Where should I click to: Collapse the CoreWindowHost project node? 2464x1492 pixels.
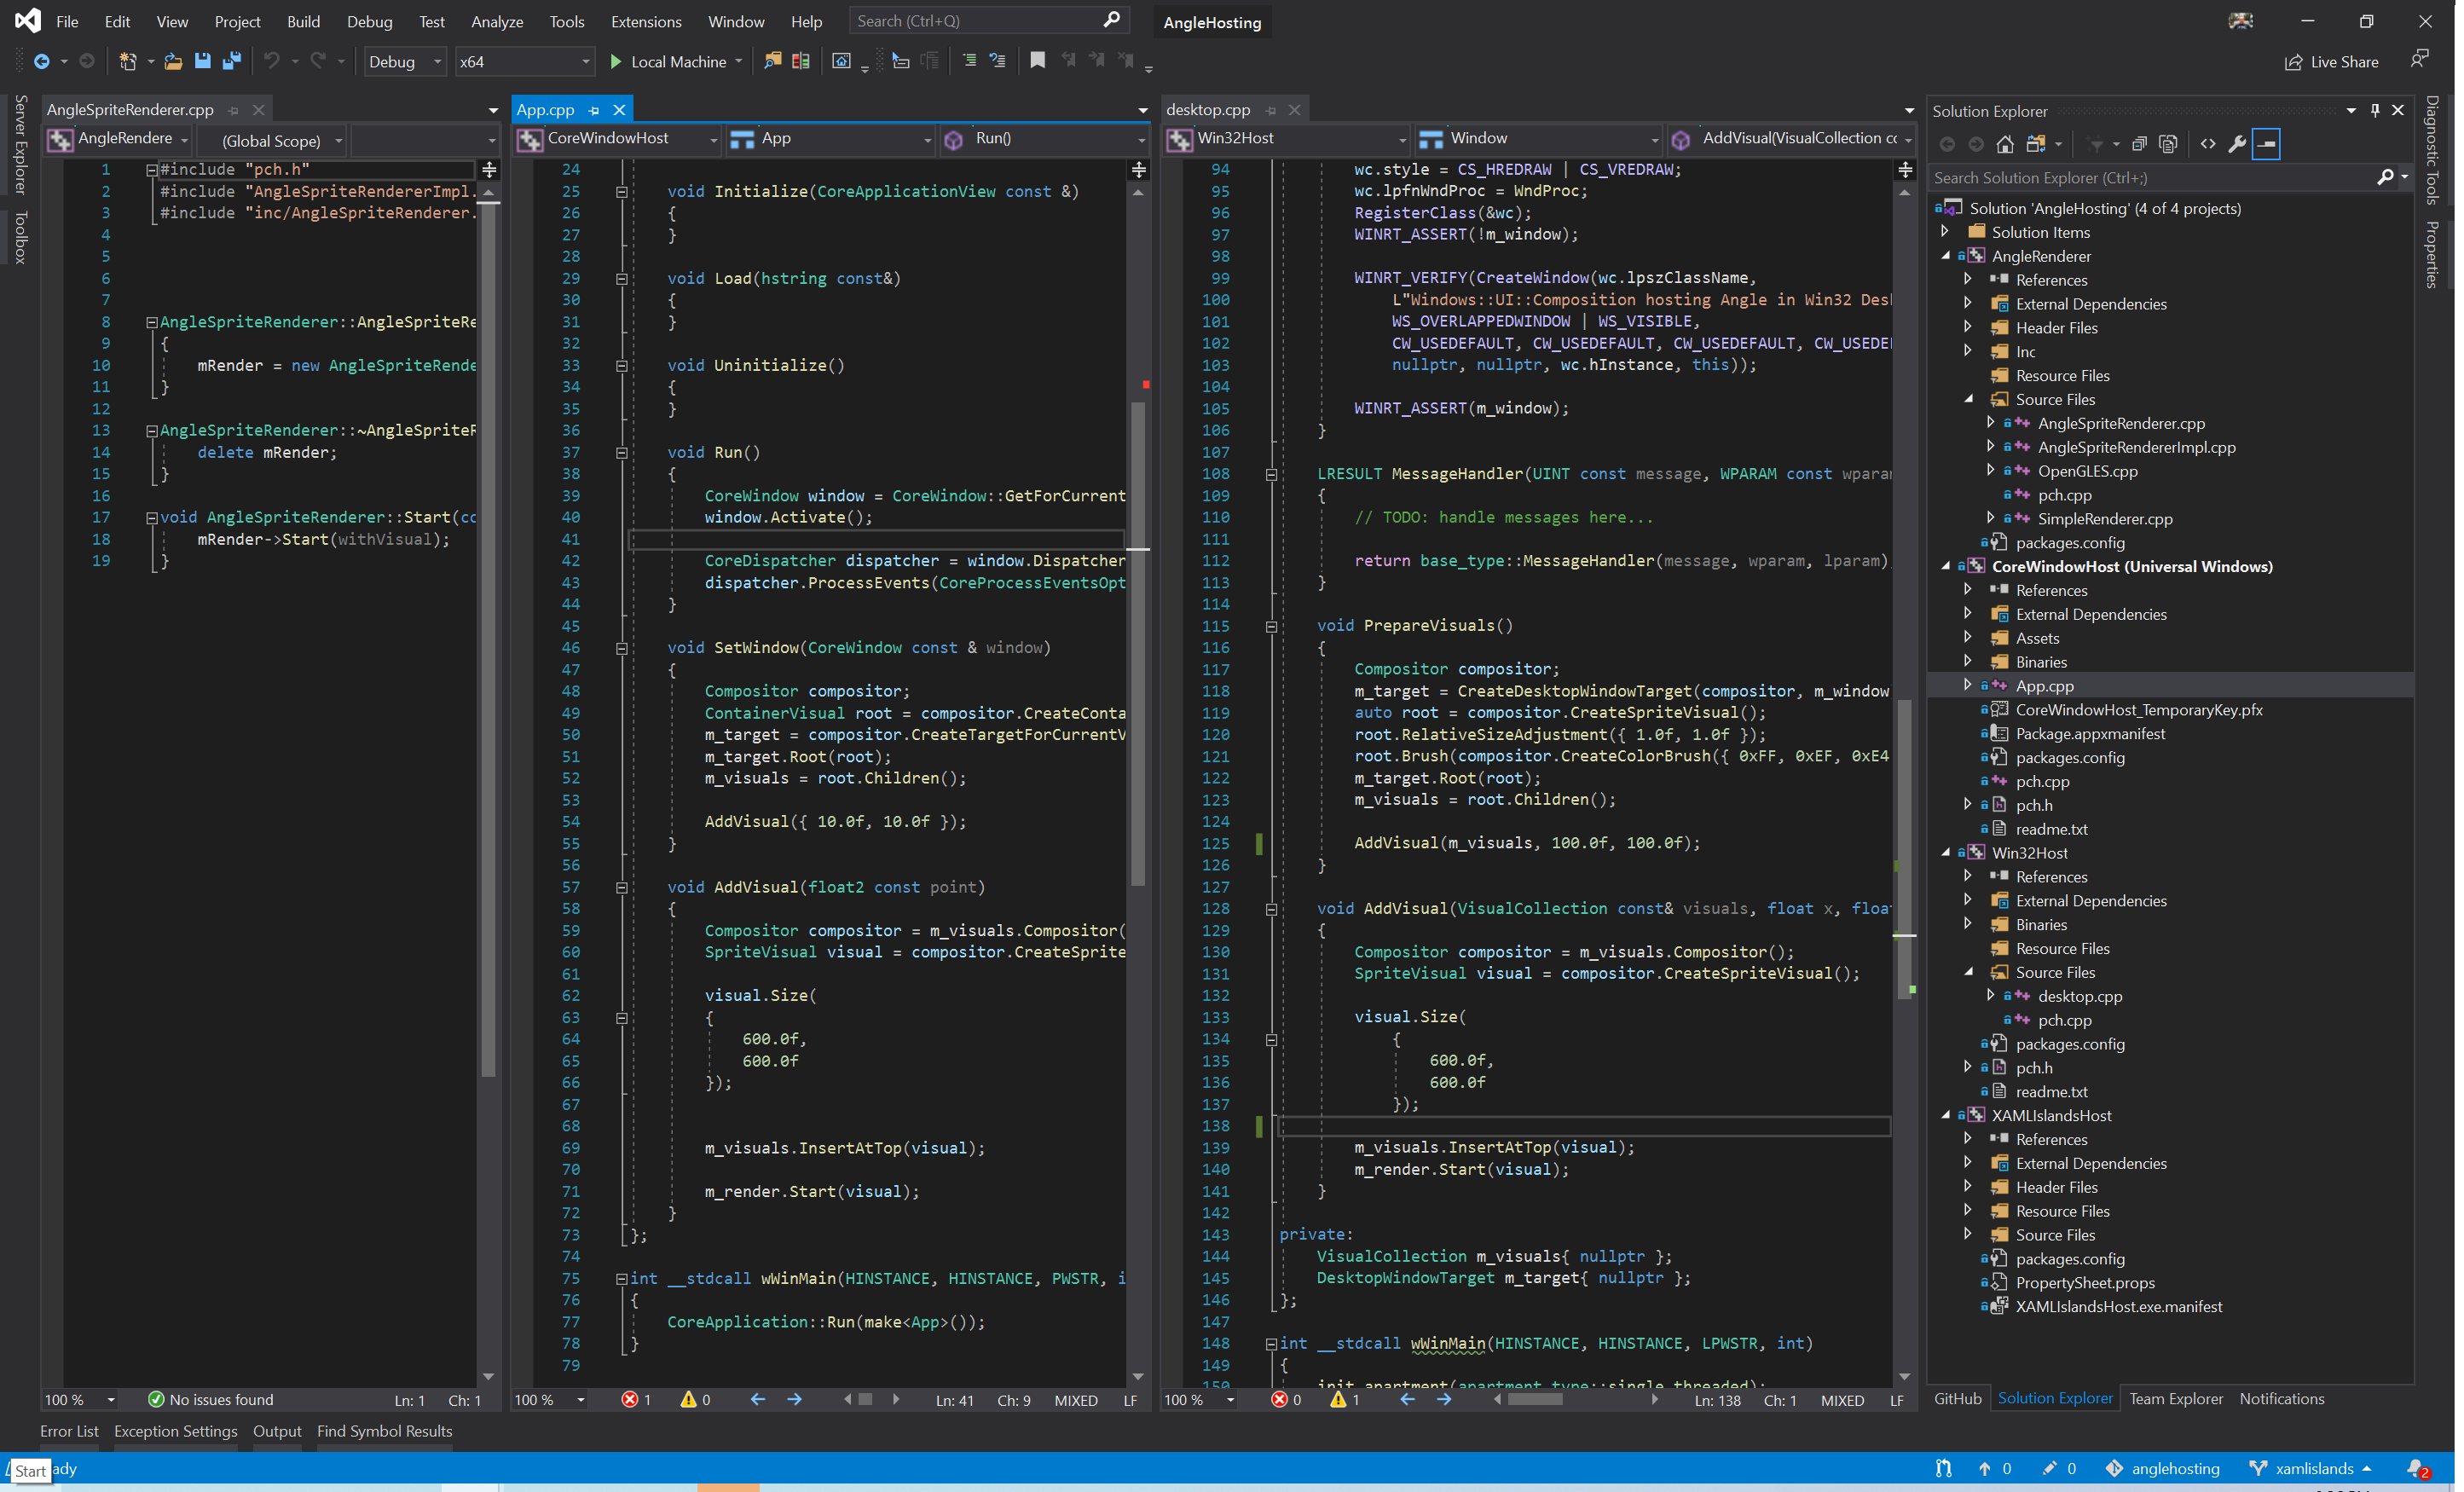pyautogui.click(x=1945, y=567)
